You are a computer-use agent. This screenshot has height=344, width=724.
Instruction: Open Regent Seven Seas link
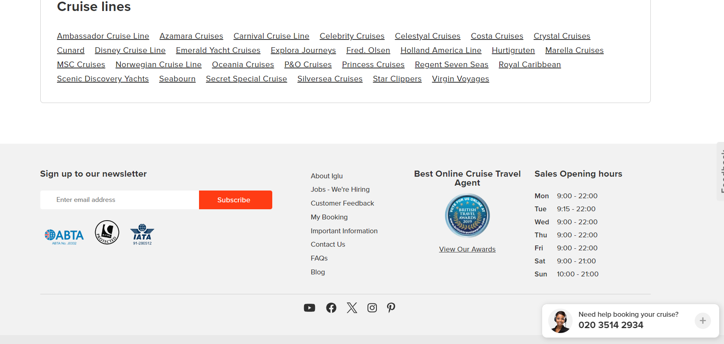451,64
